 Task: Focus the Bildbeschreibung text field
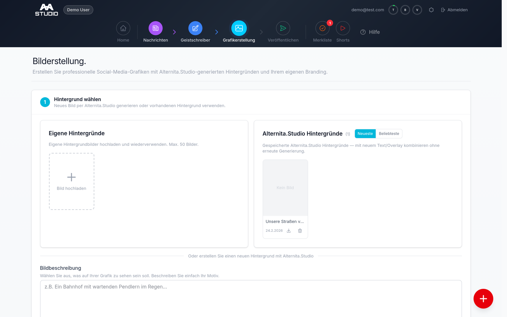[x=251, y=299]
